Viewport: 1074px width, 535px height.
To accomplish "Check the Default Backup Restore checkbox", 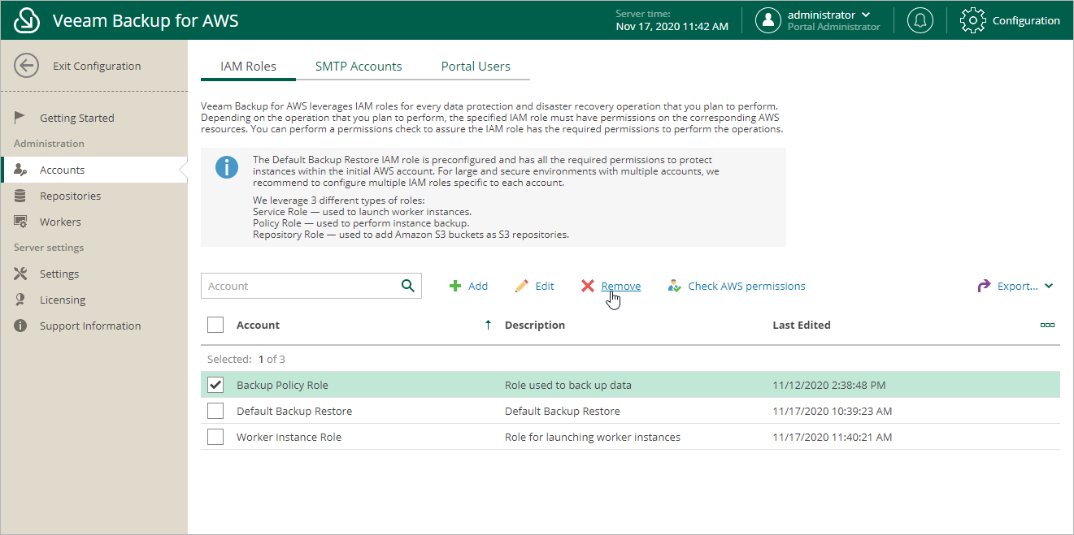I will pos(215,411).
